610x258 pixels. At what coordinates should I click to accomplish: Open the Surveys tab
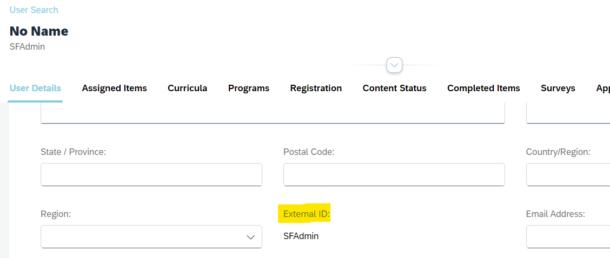point(558,88)
